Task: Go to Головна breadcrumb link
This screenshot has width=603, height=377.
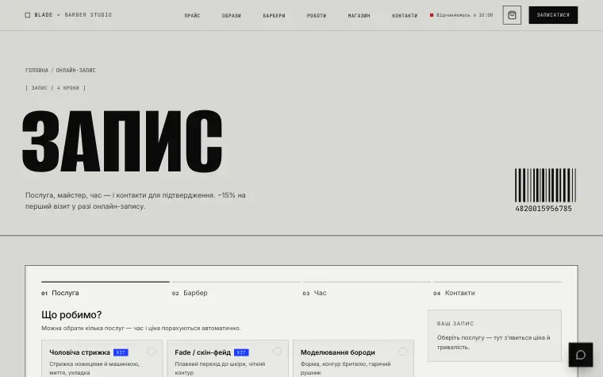Action: pyautogui.click(x=37, y=71)
